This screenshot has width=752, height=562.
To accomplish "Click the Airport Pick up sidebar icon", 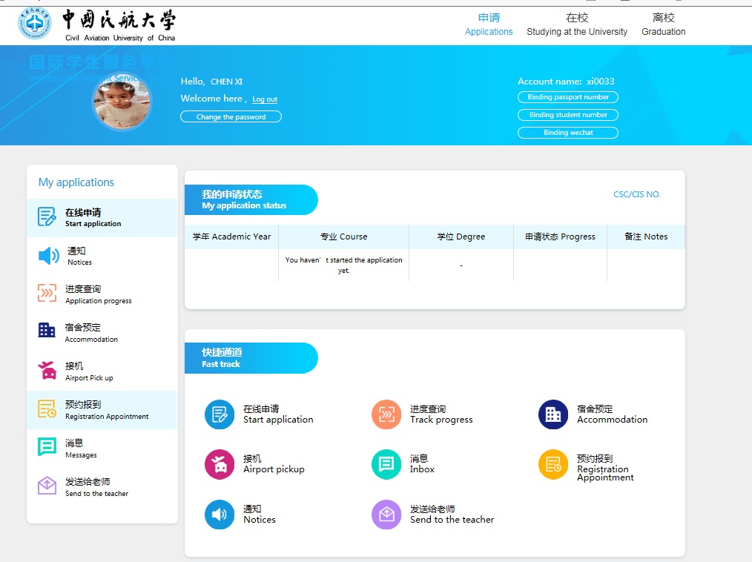I will (47, 370).
